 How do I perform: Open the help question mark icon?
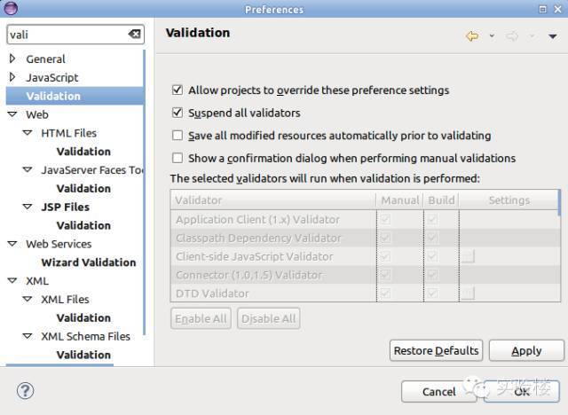(26, 391)
